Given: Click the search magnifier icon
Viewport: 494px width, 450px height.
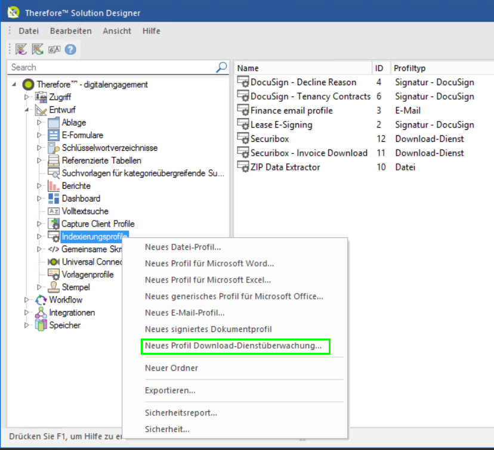Looking at the screenshot, I should point(221,67).
